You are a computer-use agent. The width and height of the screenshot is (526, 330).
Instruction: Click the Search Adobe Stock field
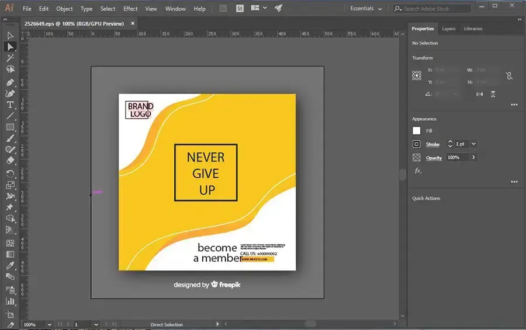click(x=432, y=9)
